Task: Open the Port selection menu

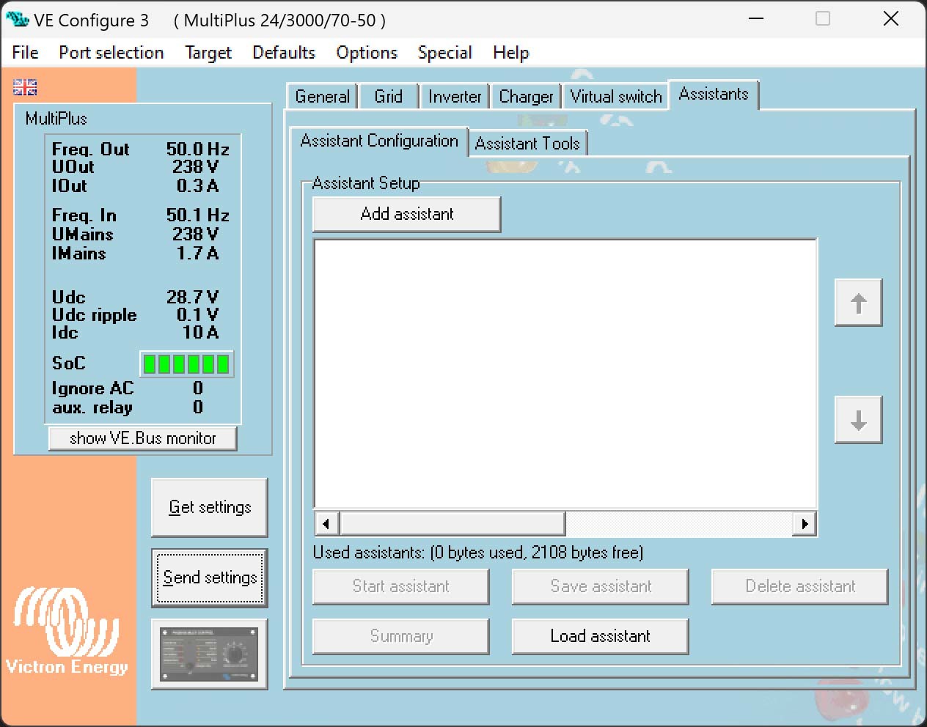Action: point(111,53)
